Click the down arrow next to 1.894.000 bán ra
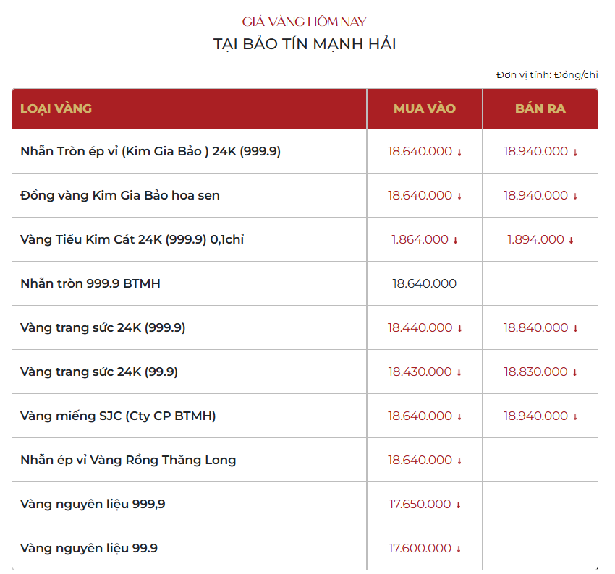Screen dimensions: 615x574 571,239
